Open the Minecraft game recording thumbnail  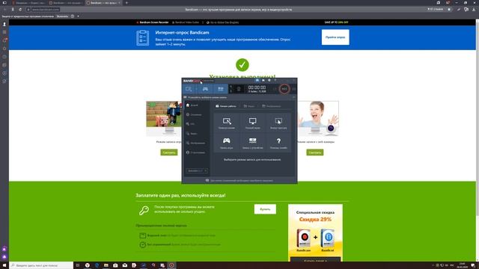[164, 118]
